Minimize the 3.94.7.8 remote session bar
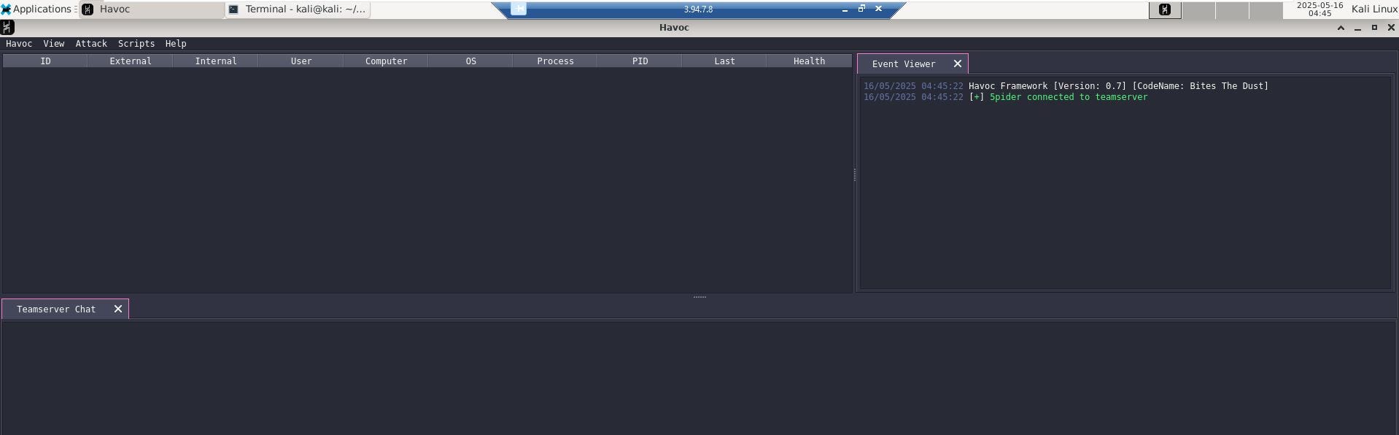1399x435 pixels. (x=845, y=9)
